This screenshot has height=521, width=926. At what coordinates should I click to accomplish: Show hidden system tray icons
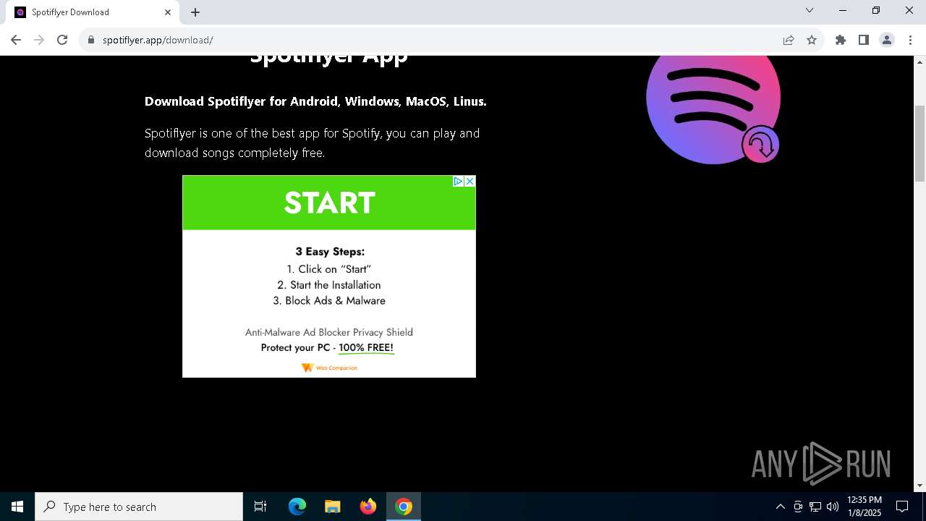click(x=780, y=507)
